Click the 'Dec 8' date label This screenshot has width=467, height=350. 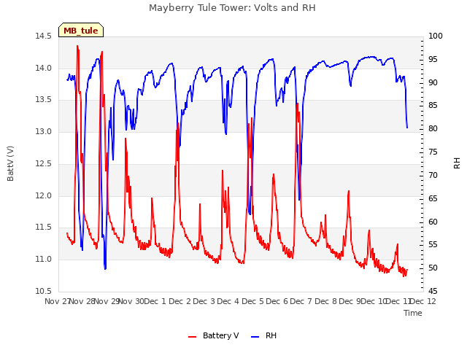pyautogui.click(x=326, y=301)
